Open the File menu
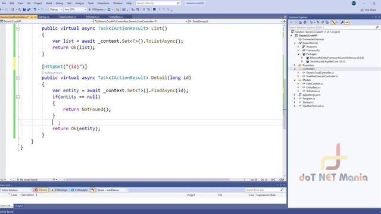The width and height of the screenshot is (381, 214). tap(4, 3)
